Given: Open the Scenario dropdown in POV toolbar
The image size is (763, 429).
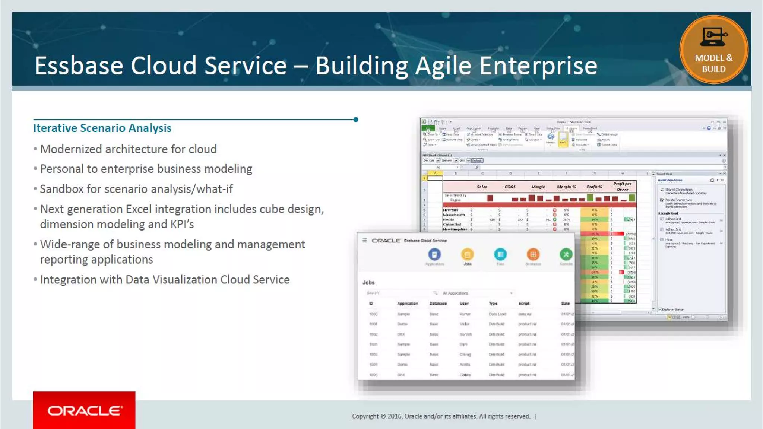Looking at the screenshot, I should (456, 161).
